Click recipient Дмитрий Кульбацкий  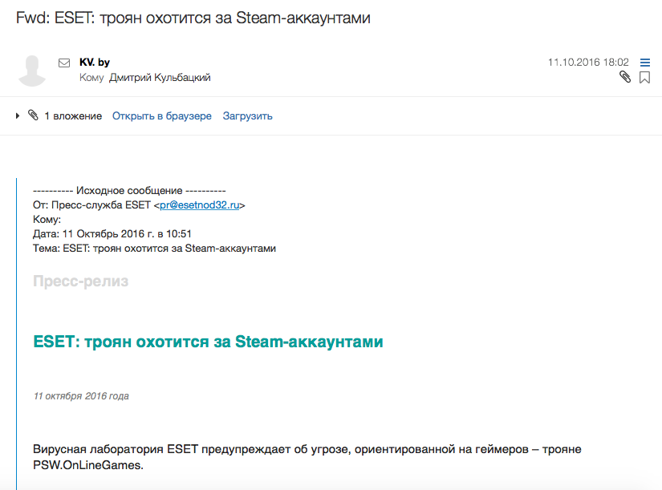(x=160, y=78)
